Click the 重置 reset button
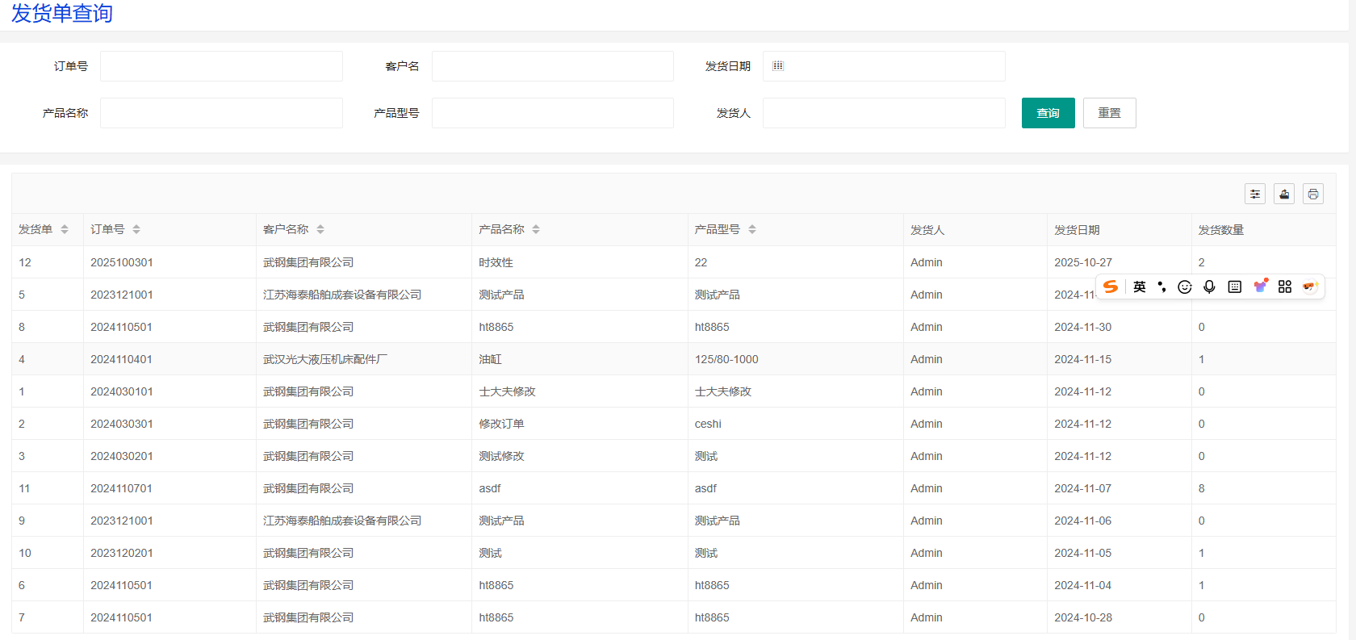The height and width of the screenshot is (640, 1356). (1110, 113)
